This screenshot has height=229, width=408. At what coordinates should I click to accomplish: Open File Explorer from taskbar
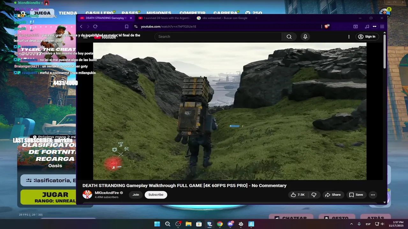(x=188, y=224)
